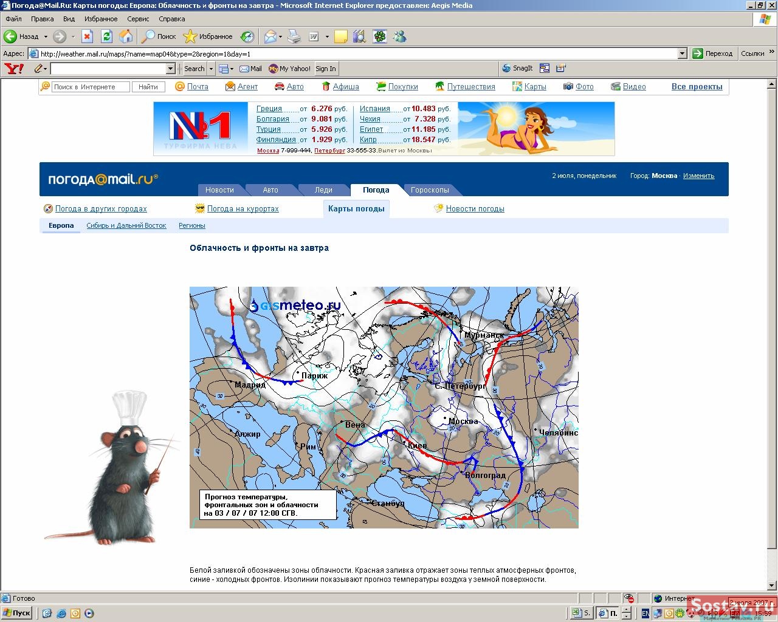Open the Правка menu
Viewport: 778px width, 622px height.
[42, 19]
